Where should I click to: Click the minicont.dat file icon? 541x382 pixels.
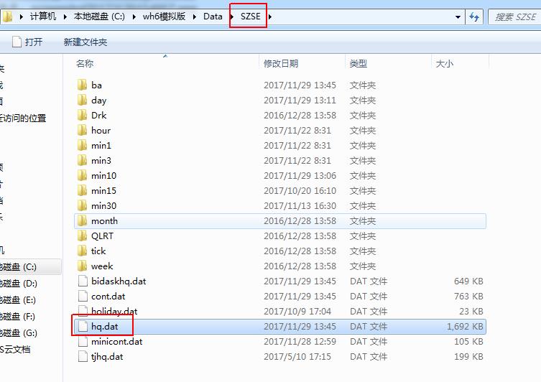point(83,342)
